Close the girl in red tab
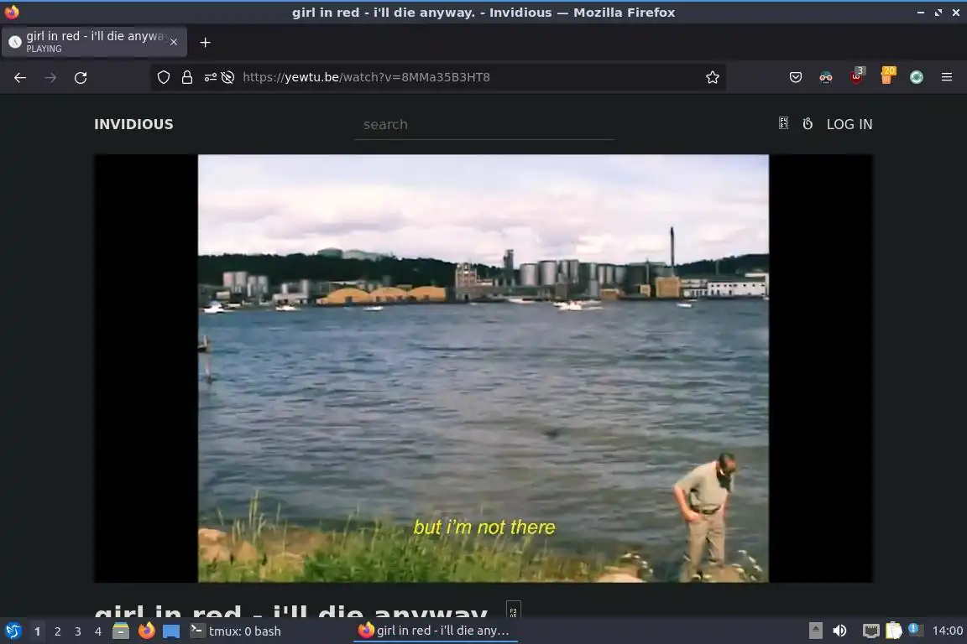The height and width of the screenshot is (644, 967). [x=174, y=42]
